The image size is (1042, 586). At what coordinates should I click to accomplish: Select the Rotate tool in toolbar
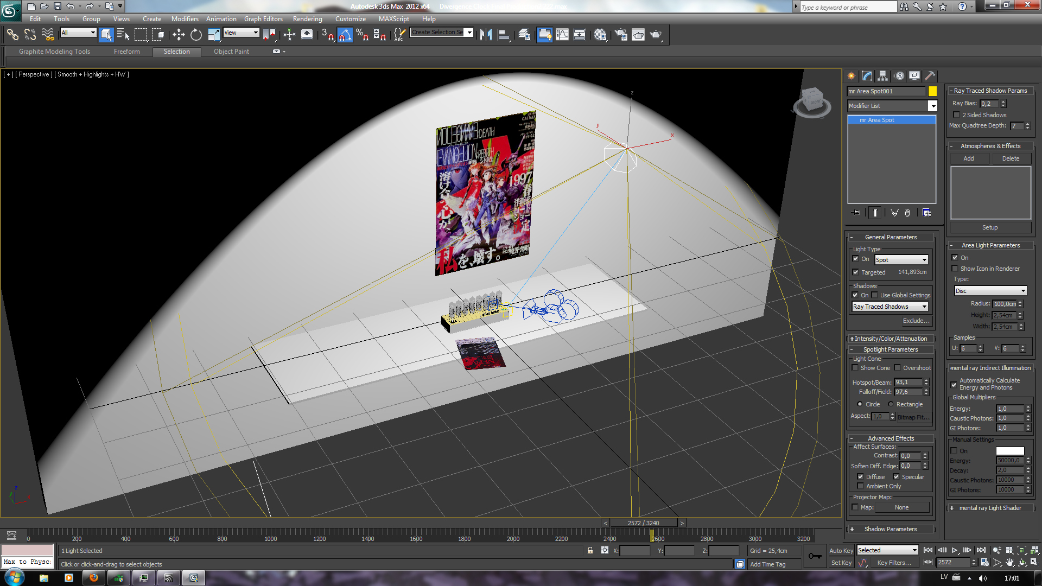(x=196, y=35)
